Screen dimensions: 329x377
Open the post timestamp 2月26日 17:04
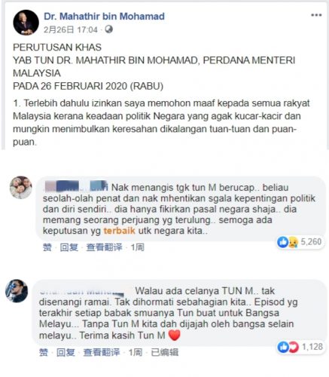coord(71,30)
